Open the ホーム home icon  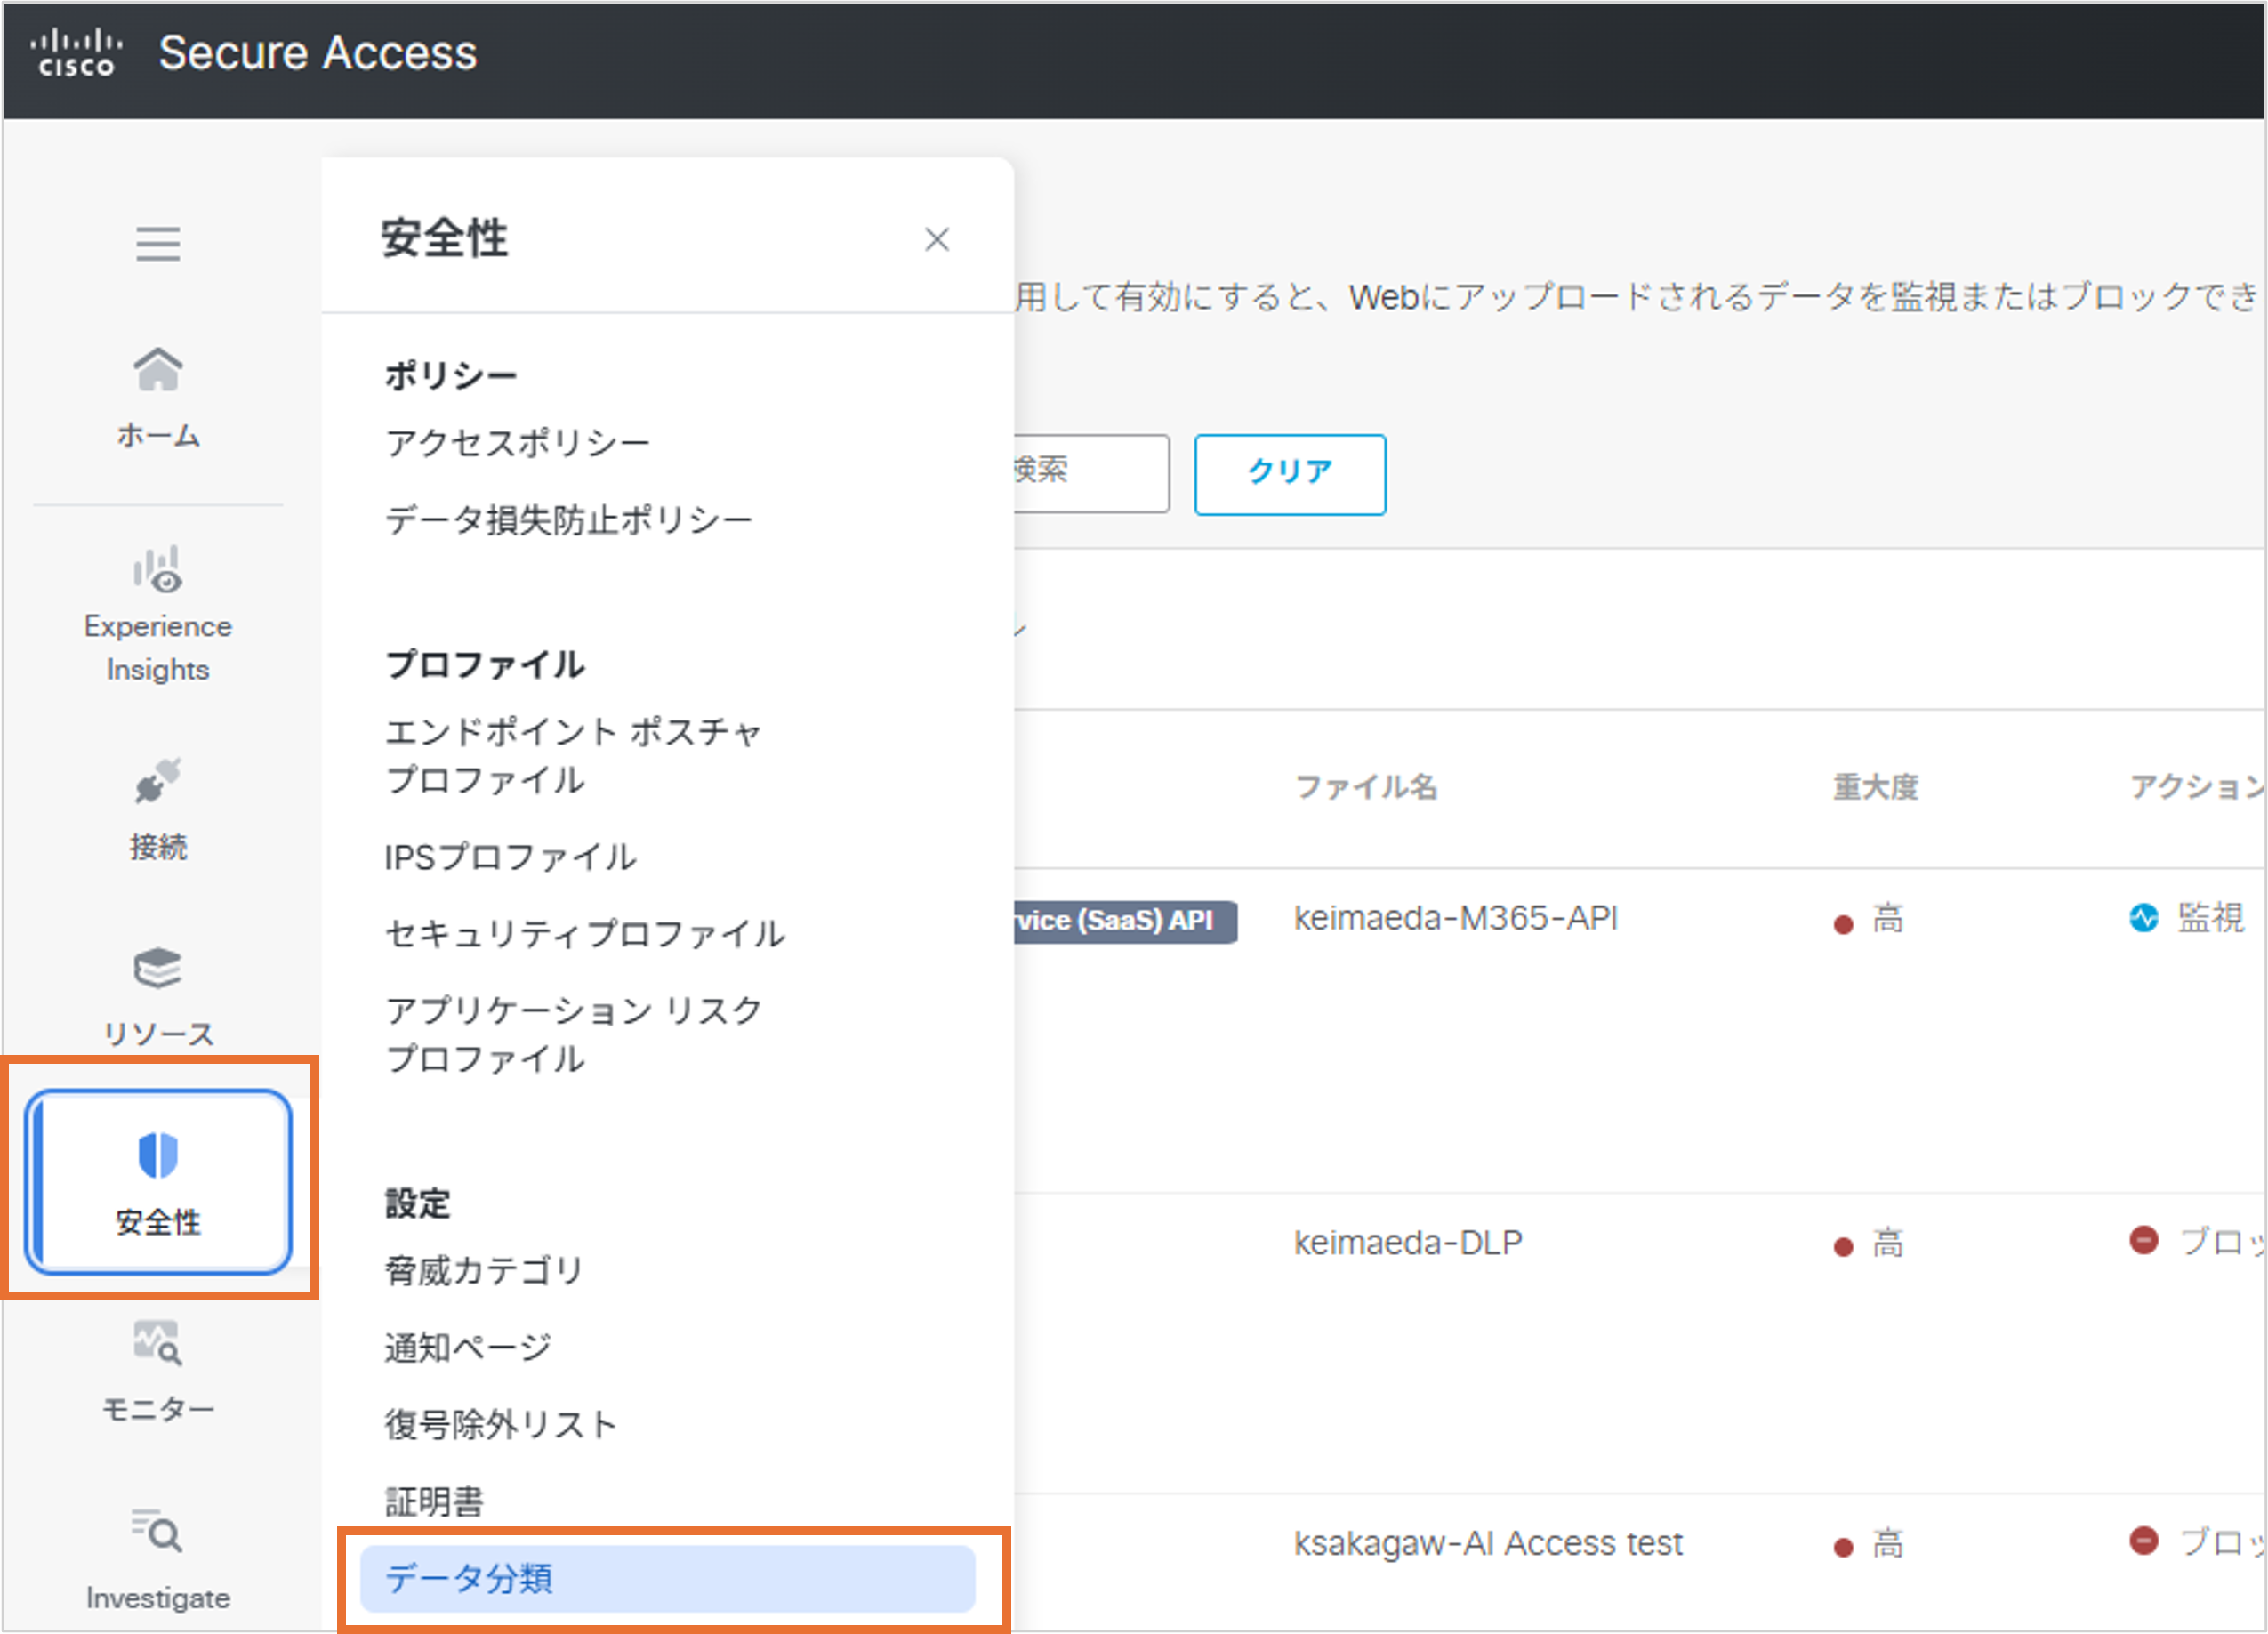coord(158,370)
